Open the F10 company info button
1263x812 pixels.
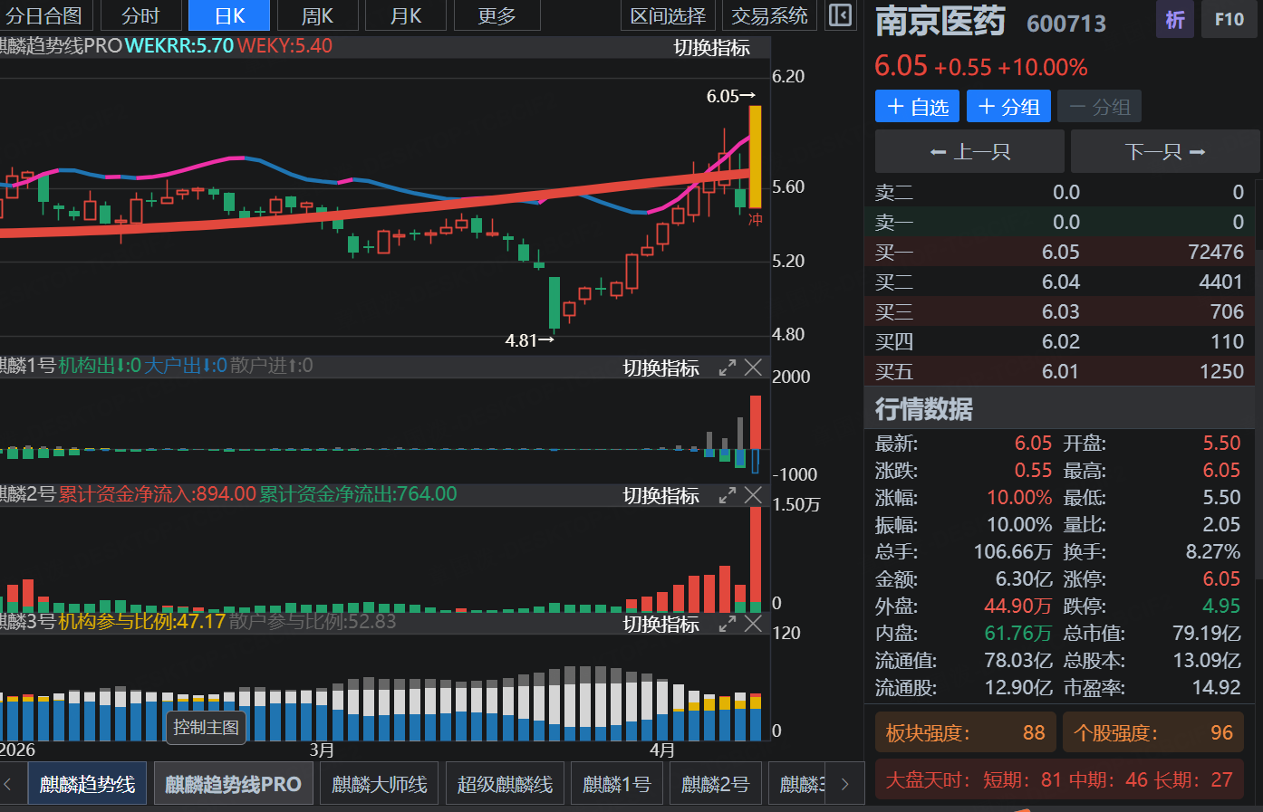point(1229,19)
